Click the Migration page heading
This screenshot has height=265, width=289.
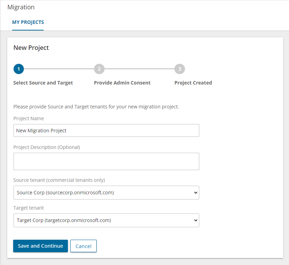(21, 7)
